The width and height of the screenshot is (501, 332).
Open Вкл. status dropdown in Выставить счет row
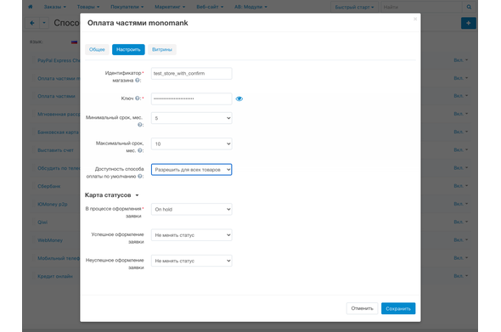(x=461, y=149)
